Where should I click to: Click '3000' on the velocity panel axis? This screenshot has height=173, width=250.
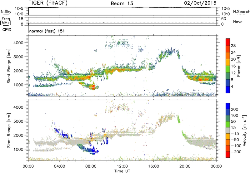click(18, 121)
